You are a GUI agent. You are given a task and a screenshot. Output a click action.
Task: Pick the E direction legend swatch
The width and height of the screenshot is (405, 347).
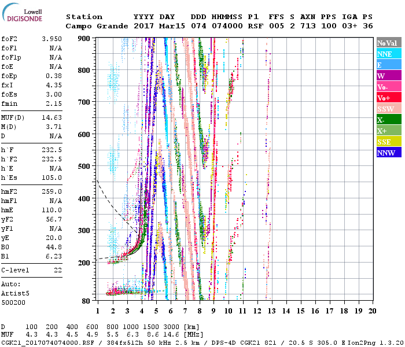(x=386, y=65)
